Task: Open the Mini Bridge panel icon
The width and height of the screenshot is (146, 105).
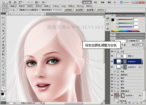Action: coord(108,18)
